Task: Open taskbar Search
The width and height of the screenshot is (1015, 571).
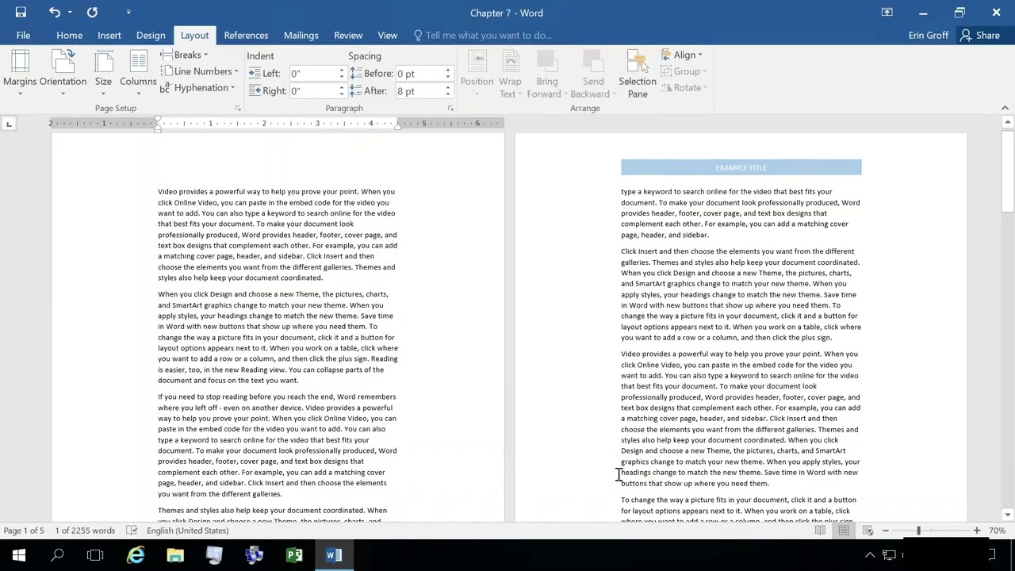Action: coord(57,555)
